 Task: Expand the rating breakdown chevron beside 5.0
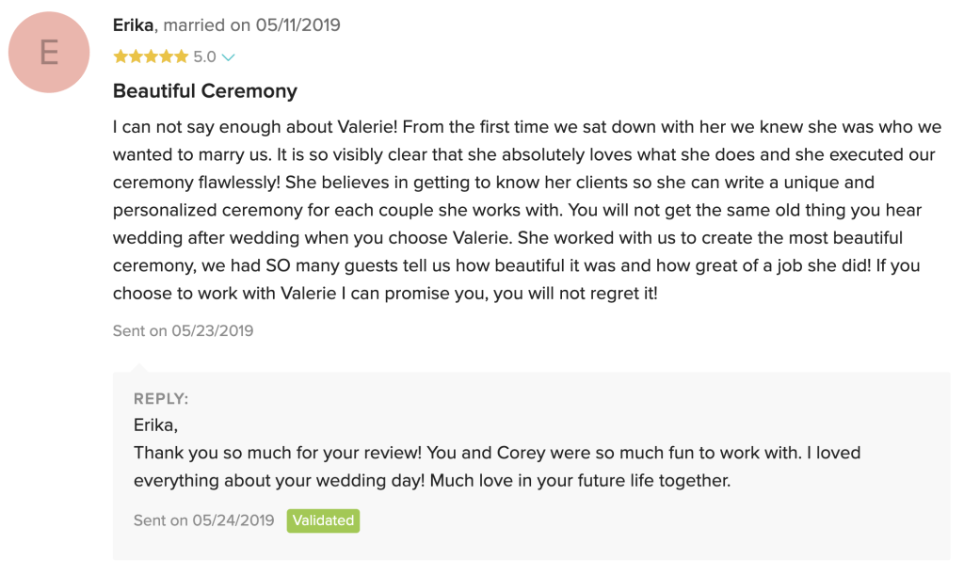[x=228, y=57]
